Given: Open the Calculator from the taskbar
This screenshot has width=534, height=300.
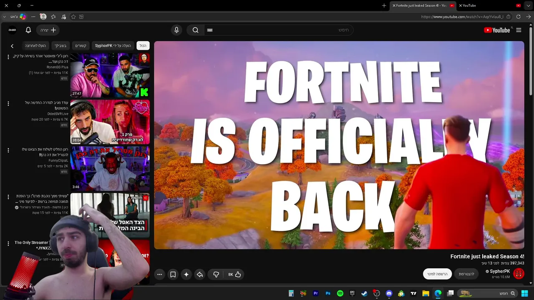Looking at the screenshot, I should pyautogui.click(x=291, y=293).
